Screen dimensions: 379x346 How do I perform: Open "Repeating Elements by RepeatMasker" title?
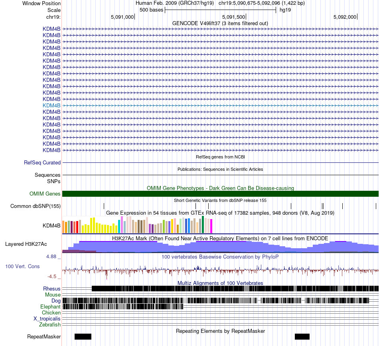220,331
